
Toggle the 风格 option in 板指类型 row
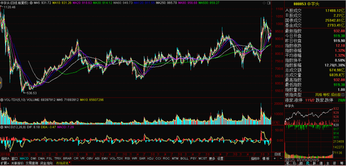click(319, 95)
